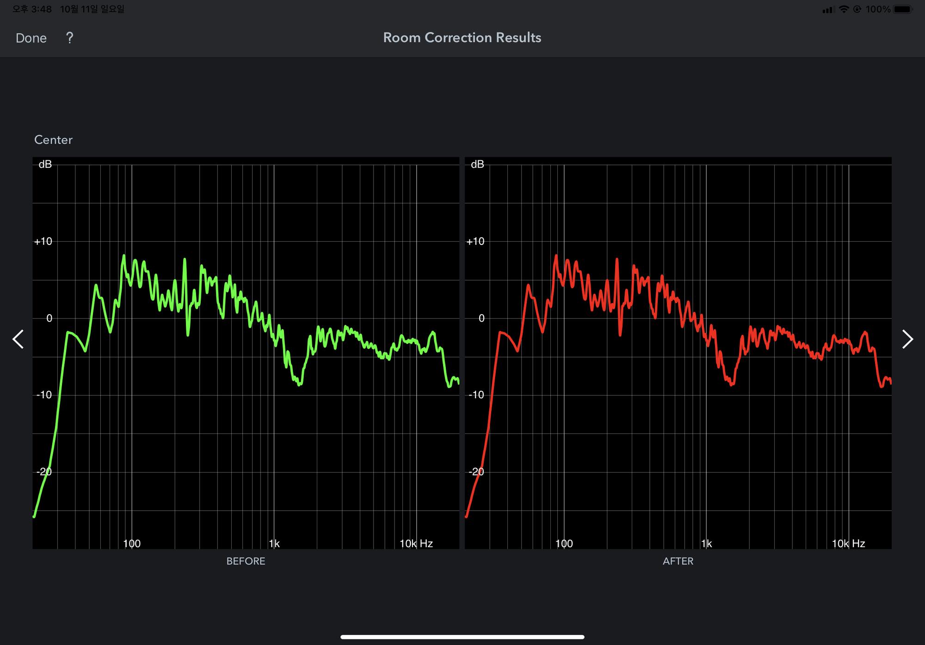This screenshot has height=645, width=925.
Task: Select the green BEFORE response graph
Action: pos(246,353)
